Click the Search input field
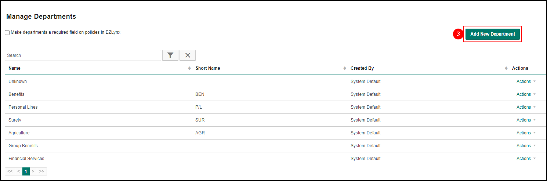Image resolution: width=547 pixels, height=181 pixels. coord(83,55)
